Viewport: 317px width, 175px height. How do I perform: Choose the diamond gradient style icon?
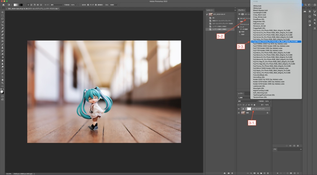41,5
